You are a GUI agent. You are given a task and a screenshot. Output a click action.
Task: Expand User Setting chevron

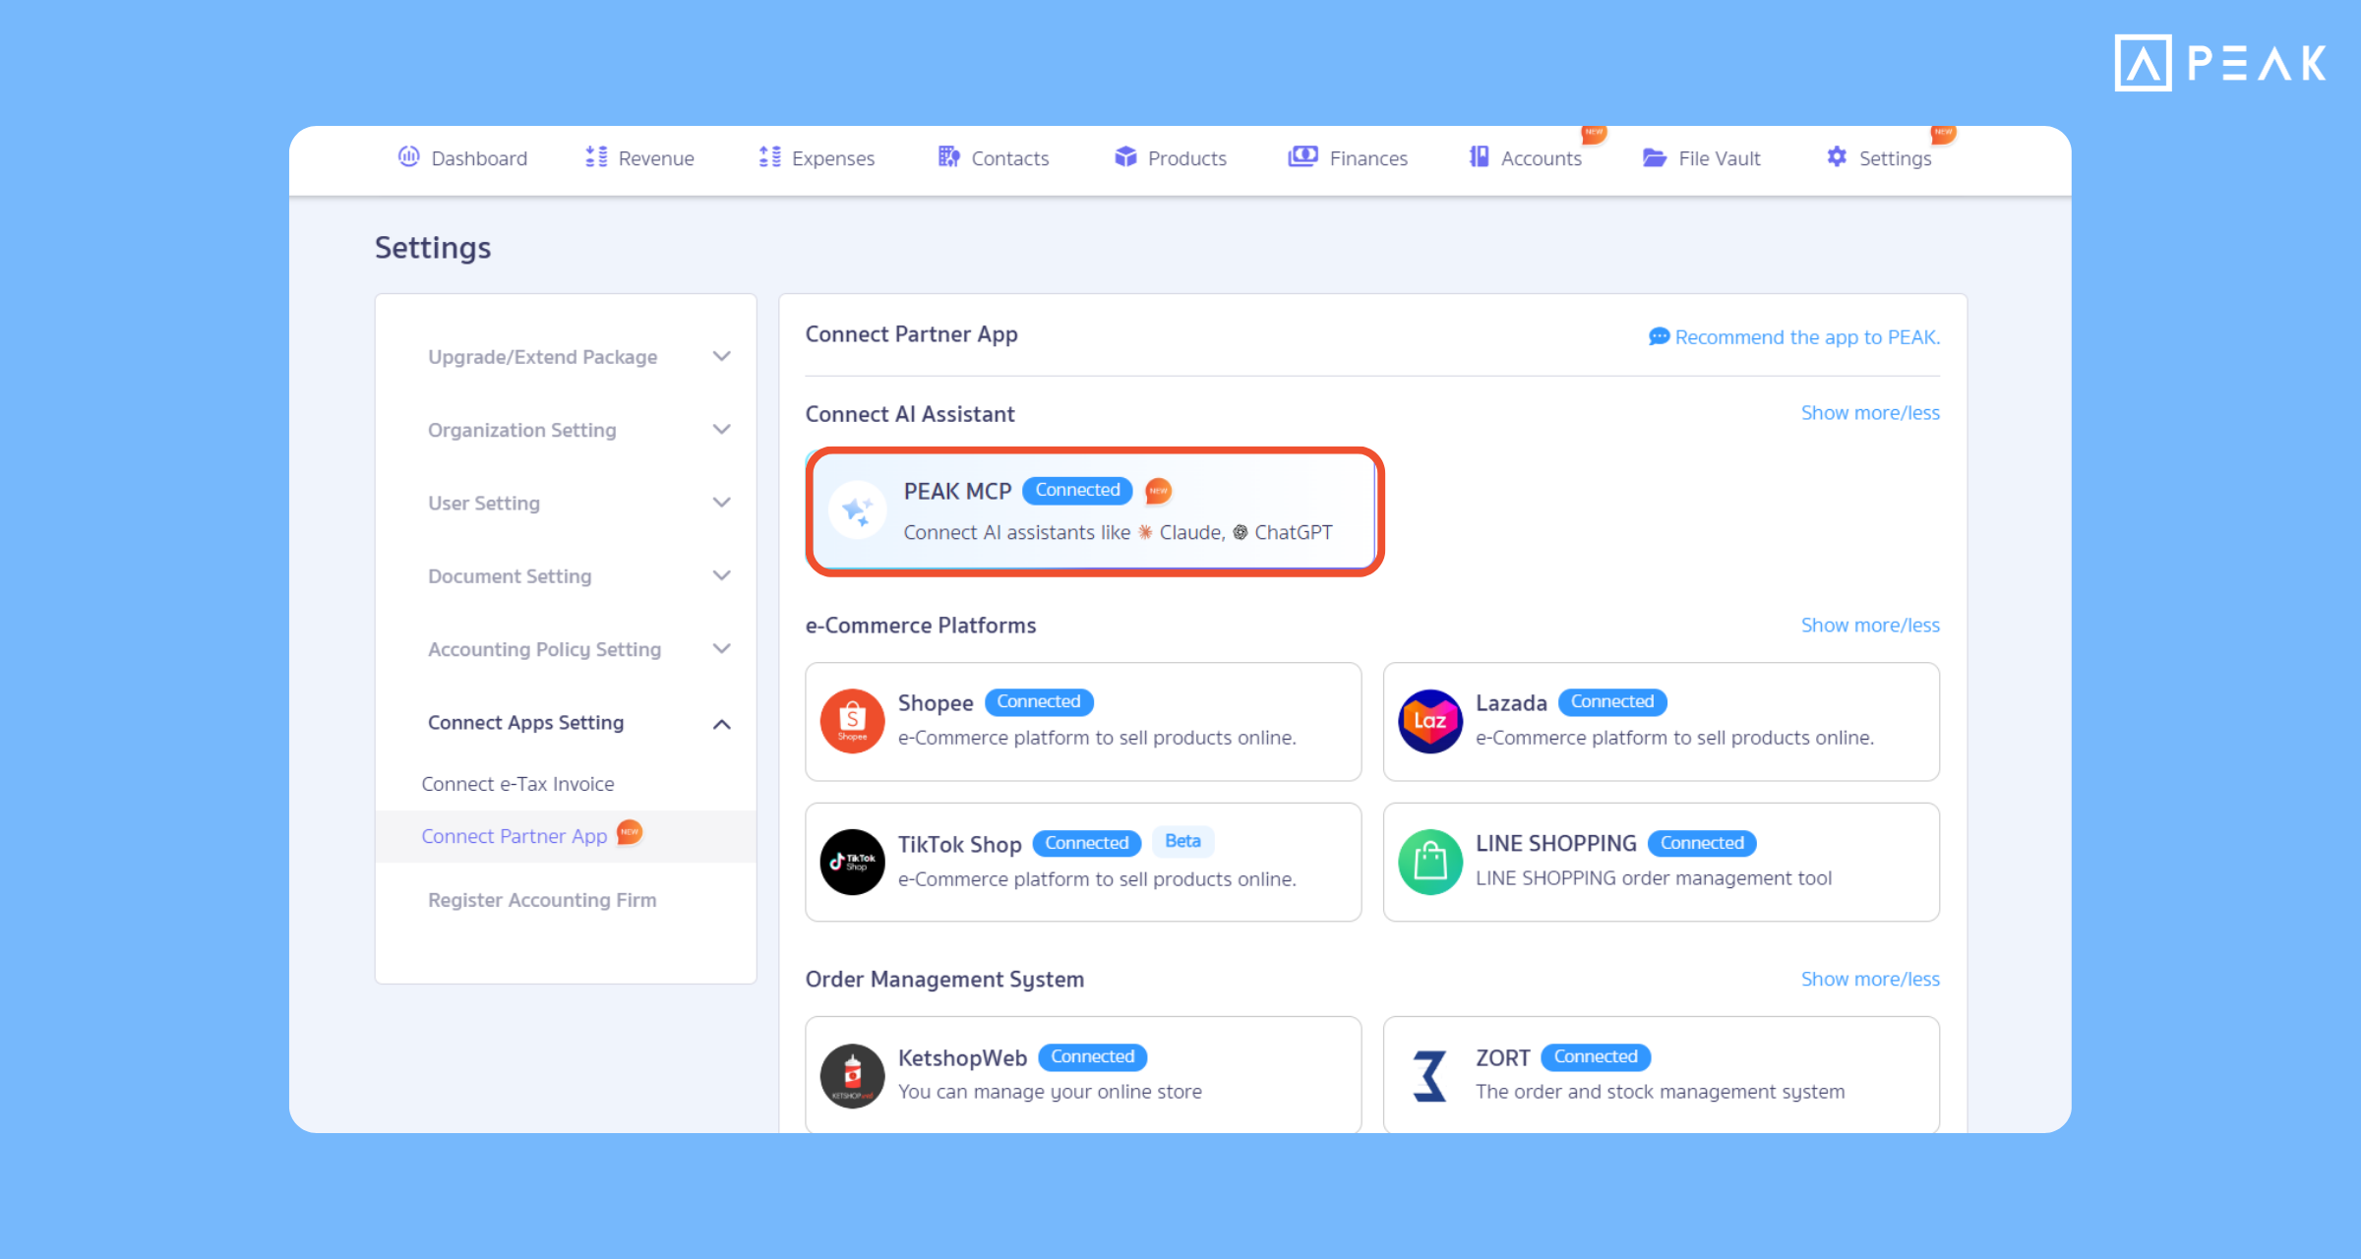[x=721, y=503]
